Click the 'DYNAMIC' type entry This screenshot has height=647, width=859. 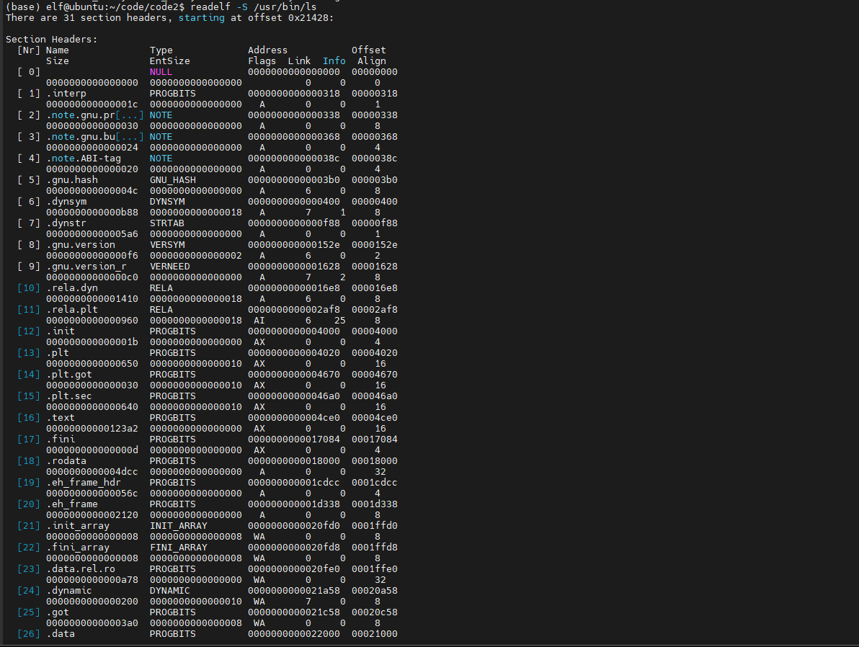[x=170, y=591]
